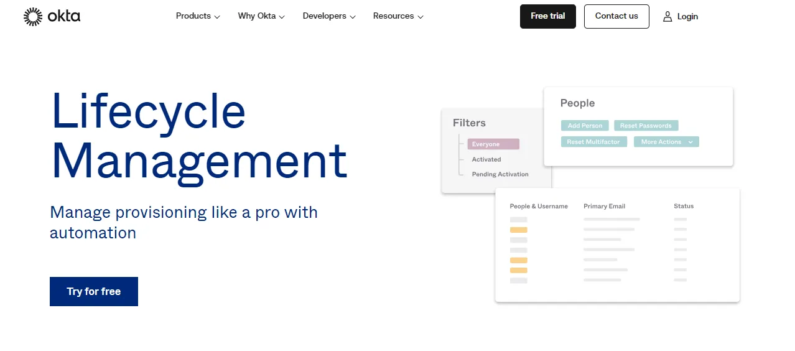Click the People & Username column header
Image resolution: width=795 pixels, height=351 pixels.
point(539,206)
